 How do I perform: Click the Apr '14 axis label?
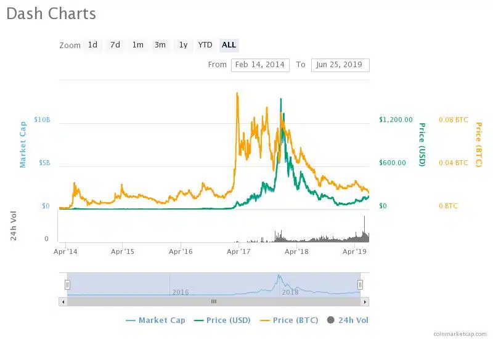[65, 251]
